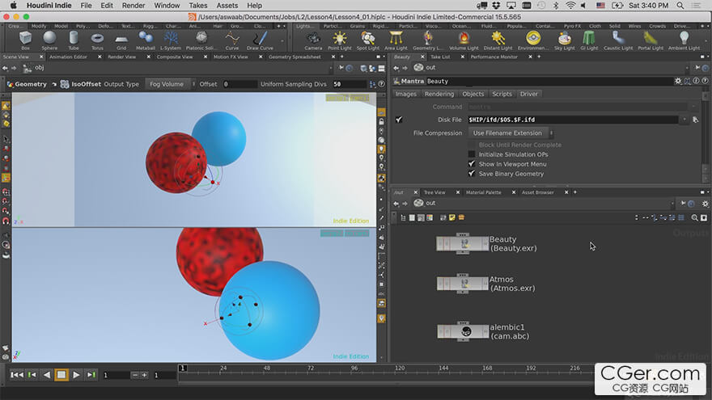Stop timeline playback
Viewport: 712px width, 400px height.
click(x=61, y=375)
